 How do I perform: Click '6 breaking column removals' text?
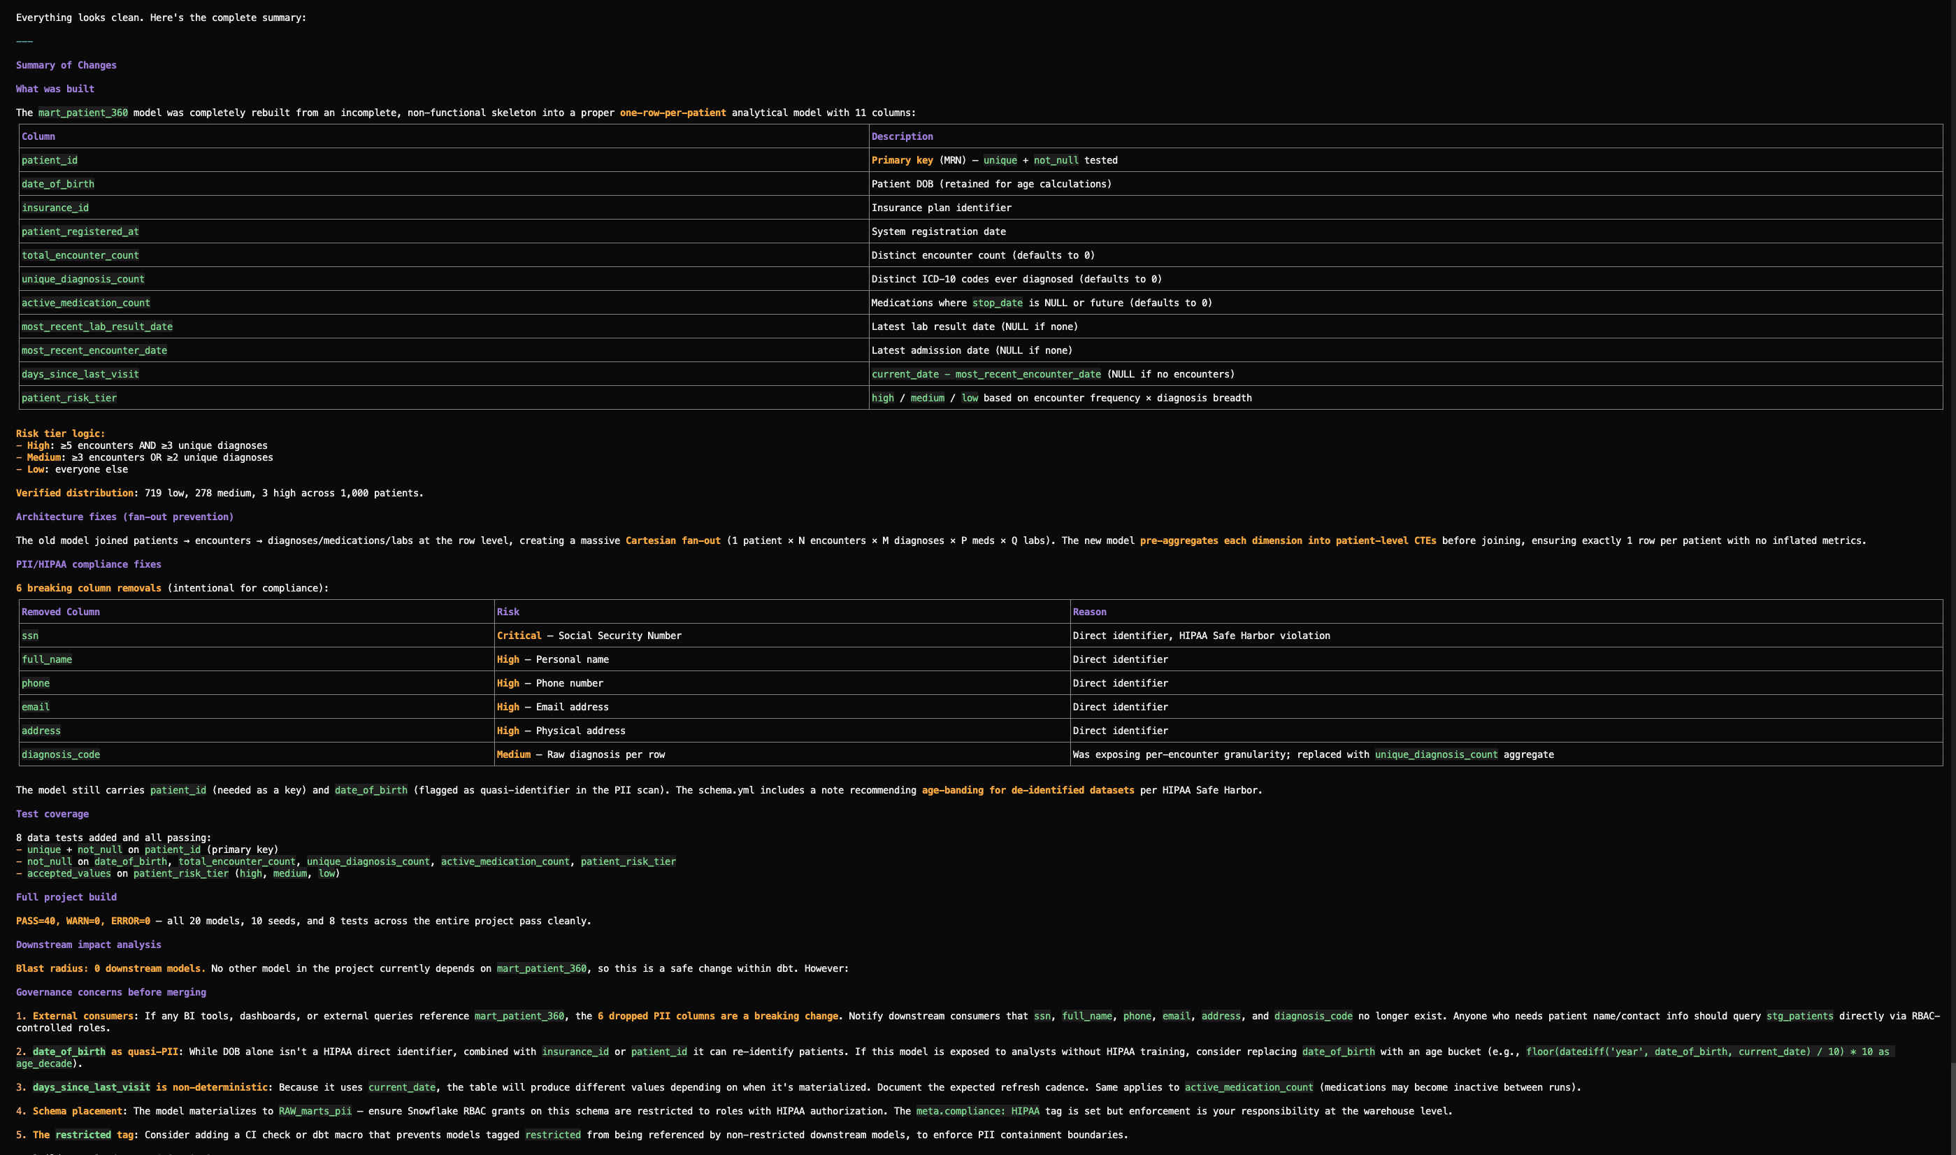coord(89,589)
